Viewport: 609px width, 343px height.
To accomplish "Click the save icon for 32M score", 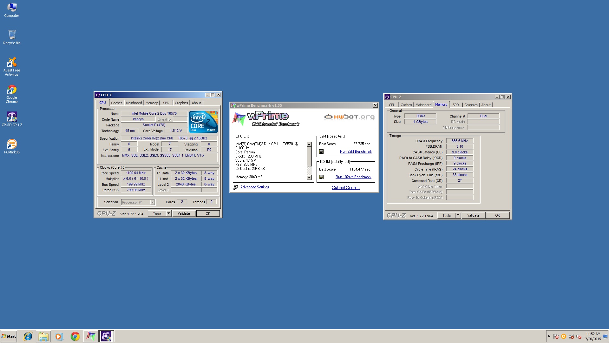I will tap(321, 152).
